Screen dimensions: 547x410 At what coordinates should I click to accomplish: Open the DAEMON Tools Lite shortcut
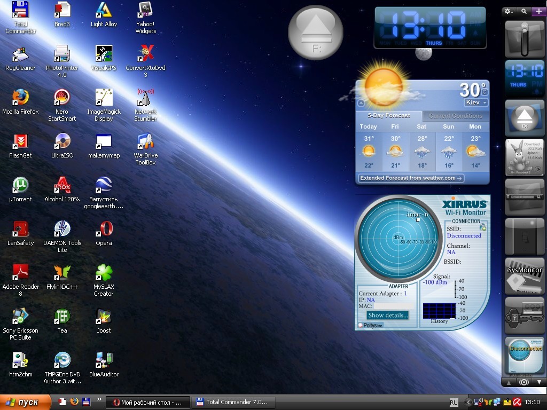pyautogui.click(x=62, y=229)
